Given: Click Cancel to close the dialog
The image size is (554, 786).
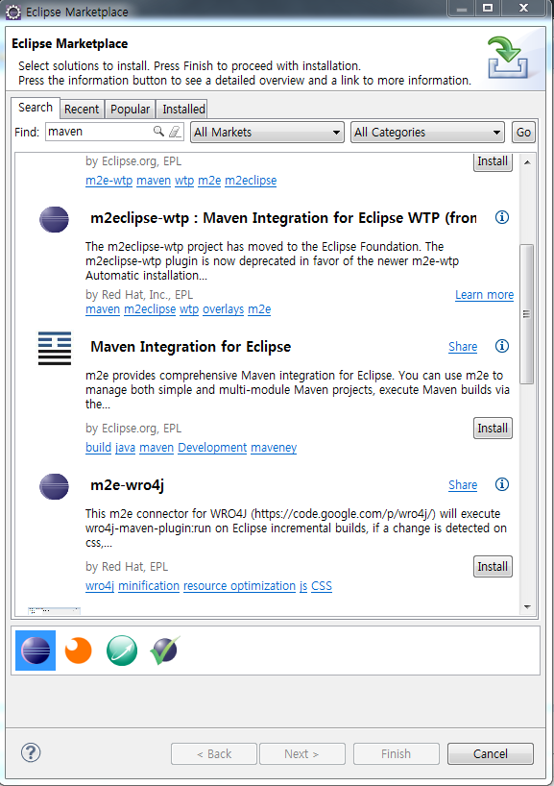Looking at the screenshot, I should pos(491,754).
